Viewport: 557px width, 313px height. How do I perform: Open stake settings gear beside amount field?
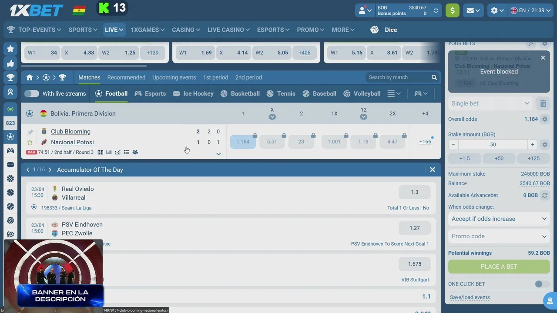pos(544,145)
